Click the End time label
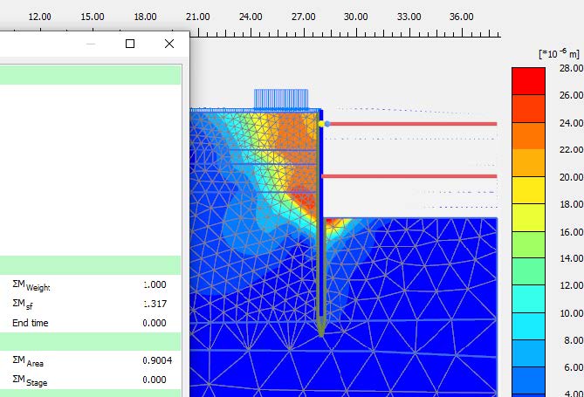 click(x=31, y=323)
